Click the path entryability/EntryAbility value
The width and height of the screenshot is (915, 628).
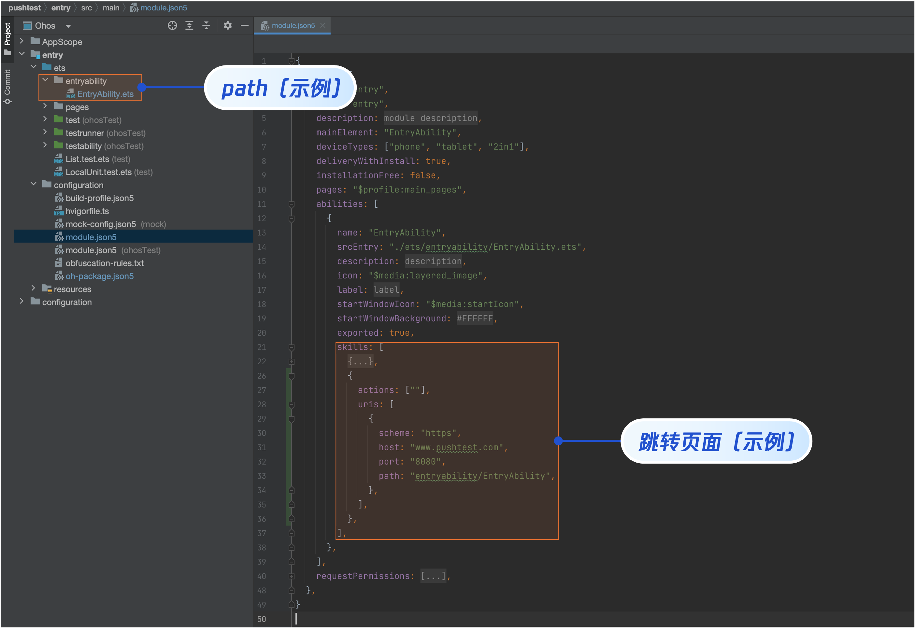point(480,476)
